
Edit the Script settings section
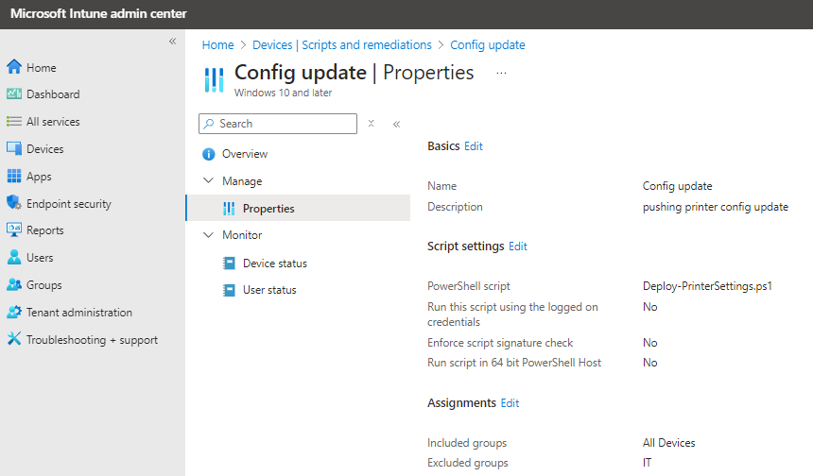(x=518, y=246)
